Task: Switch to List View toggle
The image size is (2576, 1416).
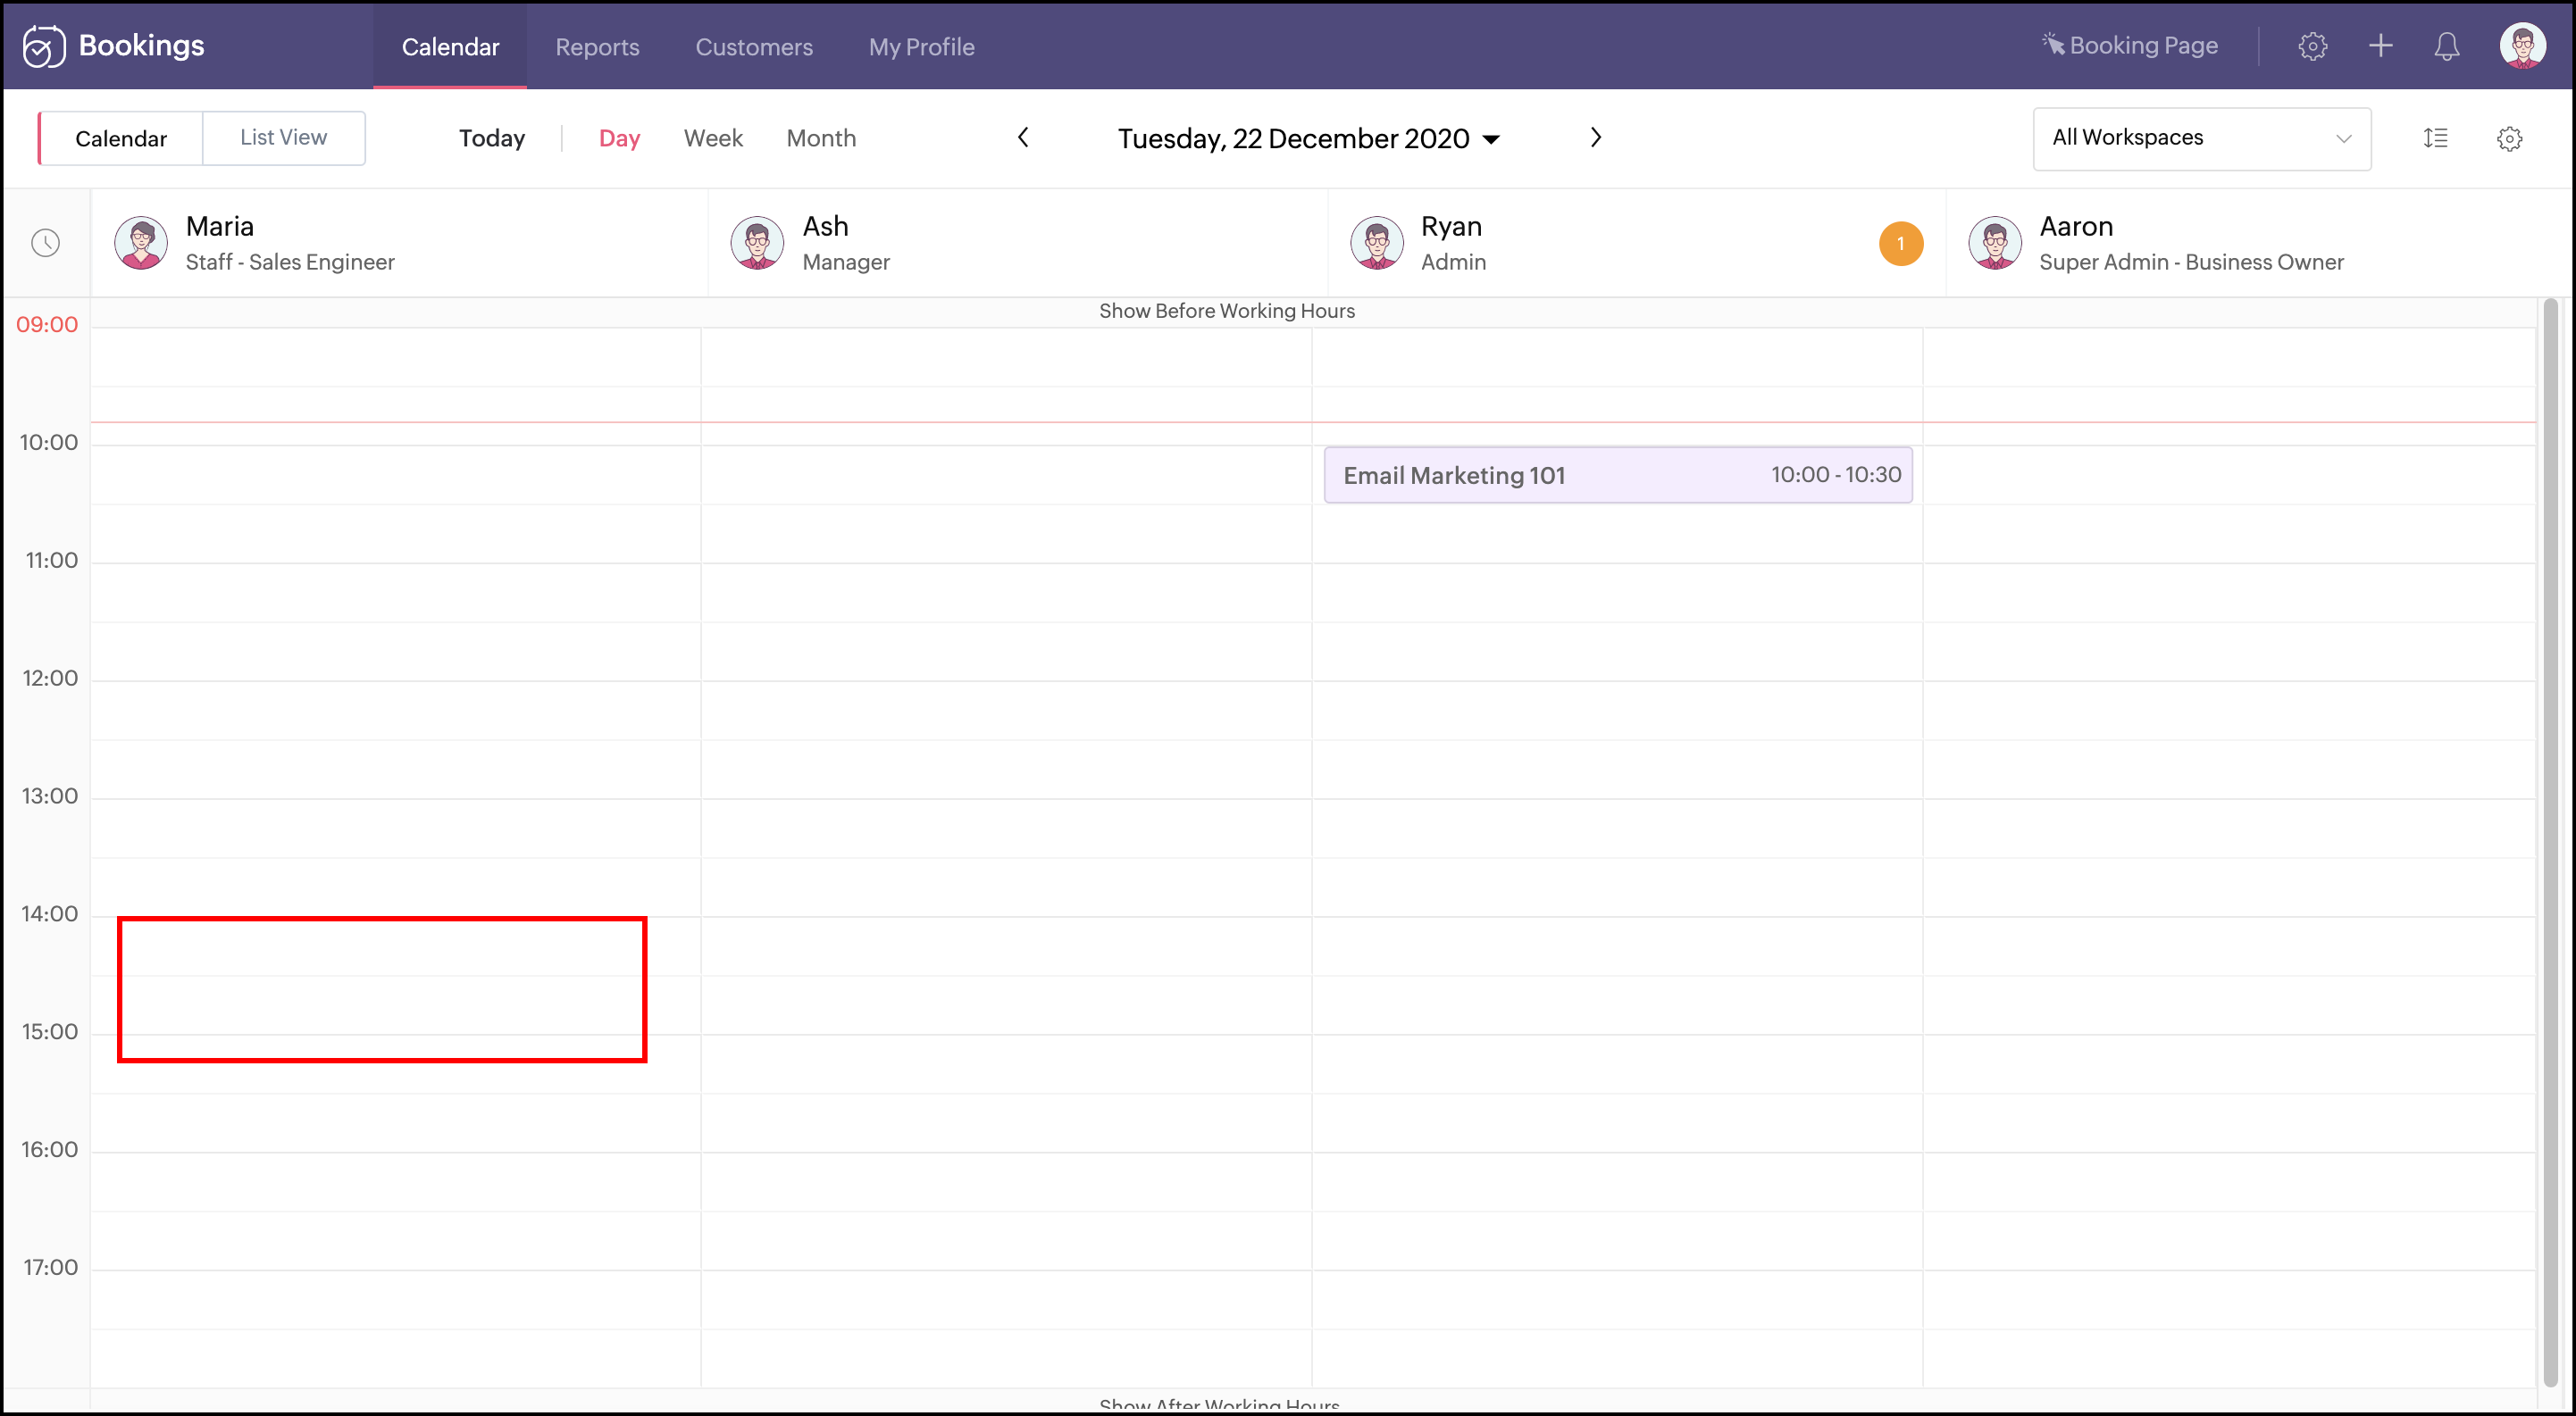Action: [283, 137]
